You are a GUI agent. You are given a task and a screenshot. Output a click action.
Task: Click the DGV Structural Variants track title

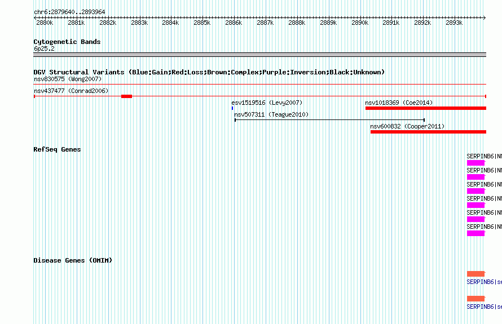[209, 72]
